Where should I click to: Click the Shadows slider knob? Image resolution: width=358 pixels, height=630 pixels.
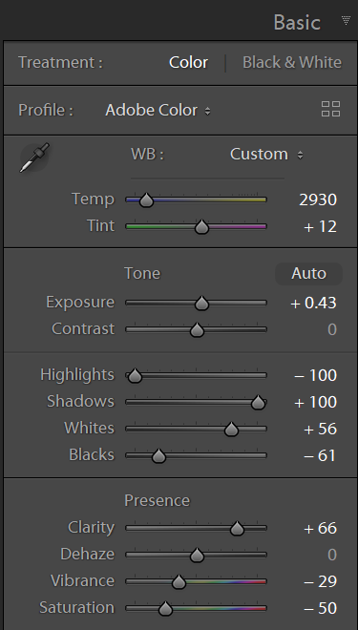pos(258,402)
